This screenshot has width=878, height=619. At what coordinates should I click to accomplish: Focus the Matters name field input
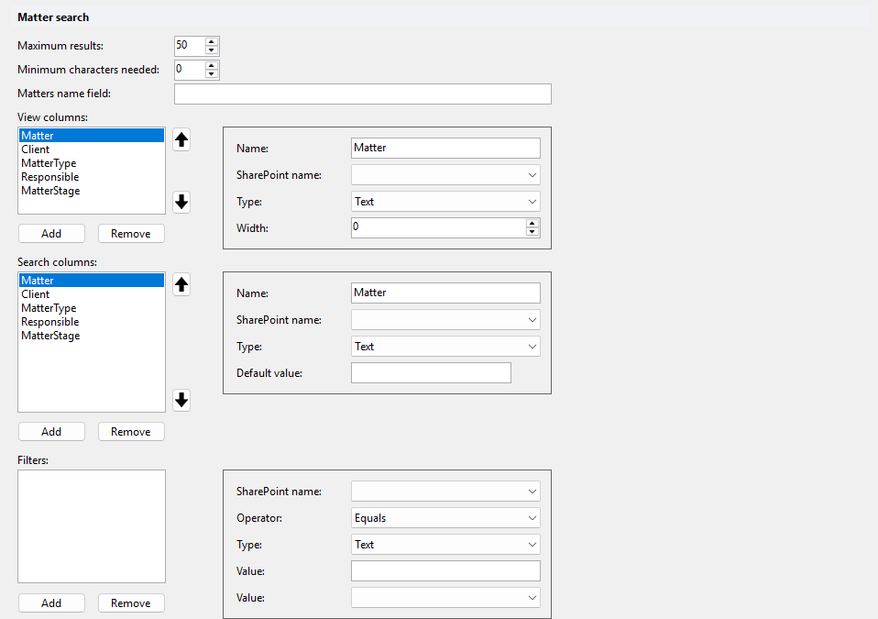(363, 94)
